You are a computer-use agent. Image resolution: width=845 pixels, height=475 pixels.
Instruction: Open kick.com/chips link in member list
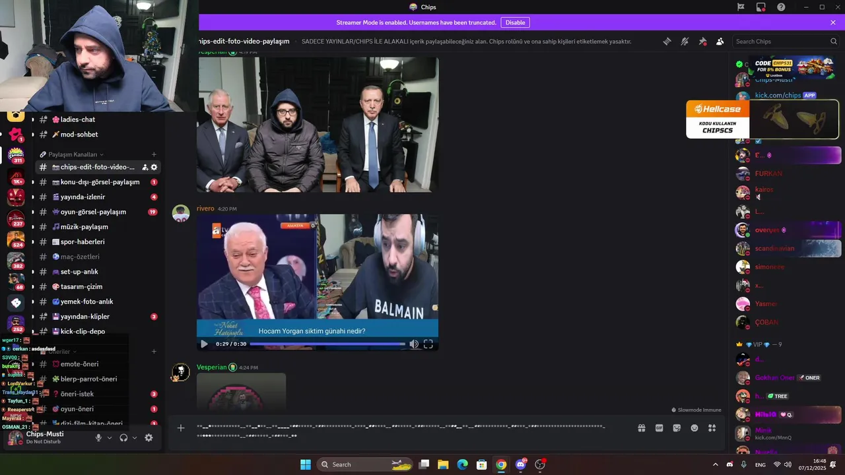(778, 96)
